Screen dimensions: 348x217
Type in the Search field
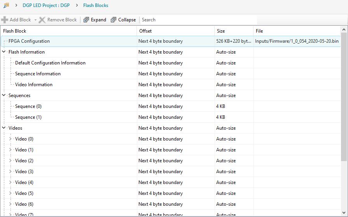pyautogui.click(x=198, y=20)
